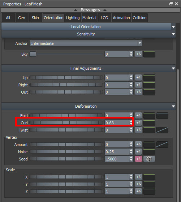Click the Noise value field 0.25
This screenshot has height=202, width=181.
coord(117,152)
